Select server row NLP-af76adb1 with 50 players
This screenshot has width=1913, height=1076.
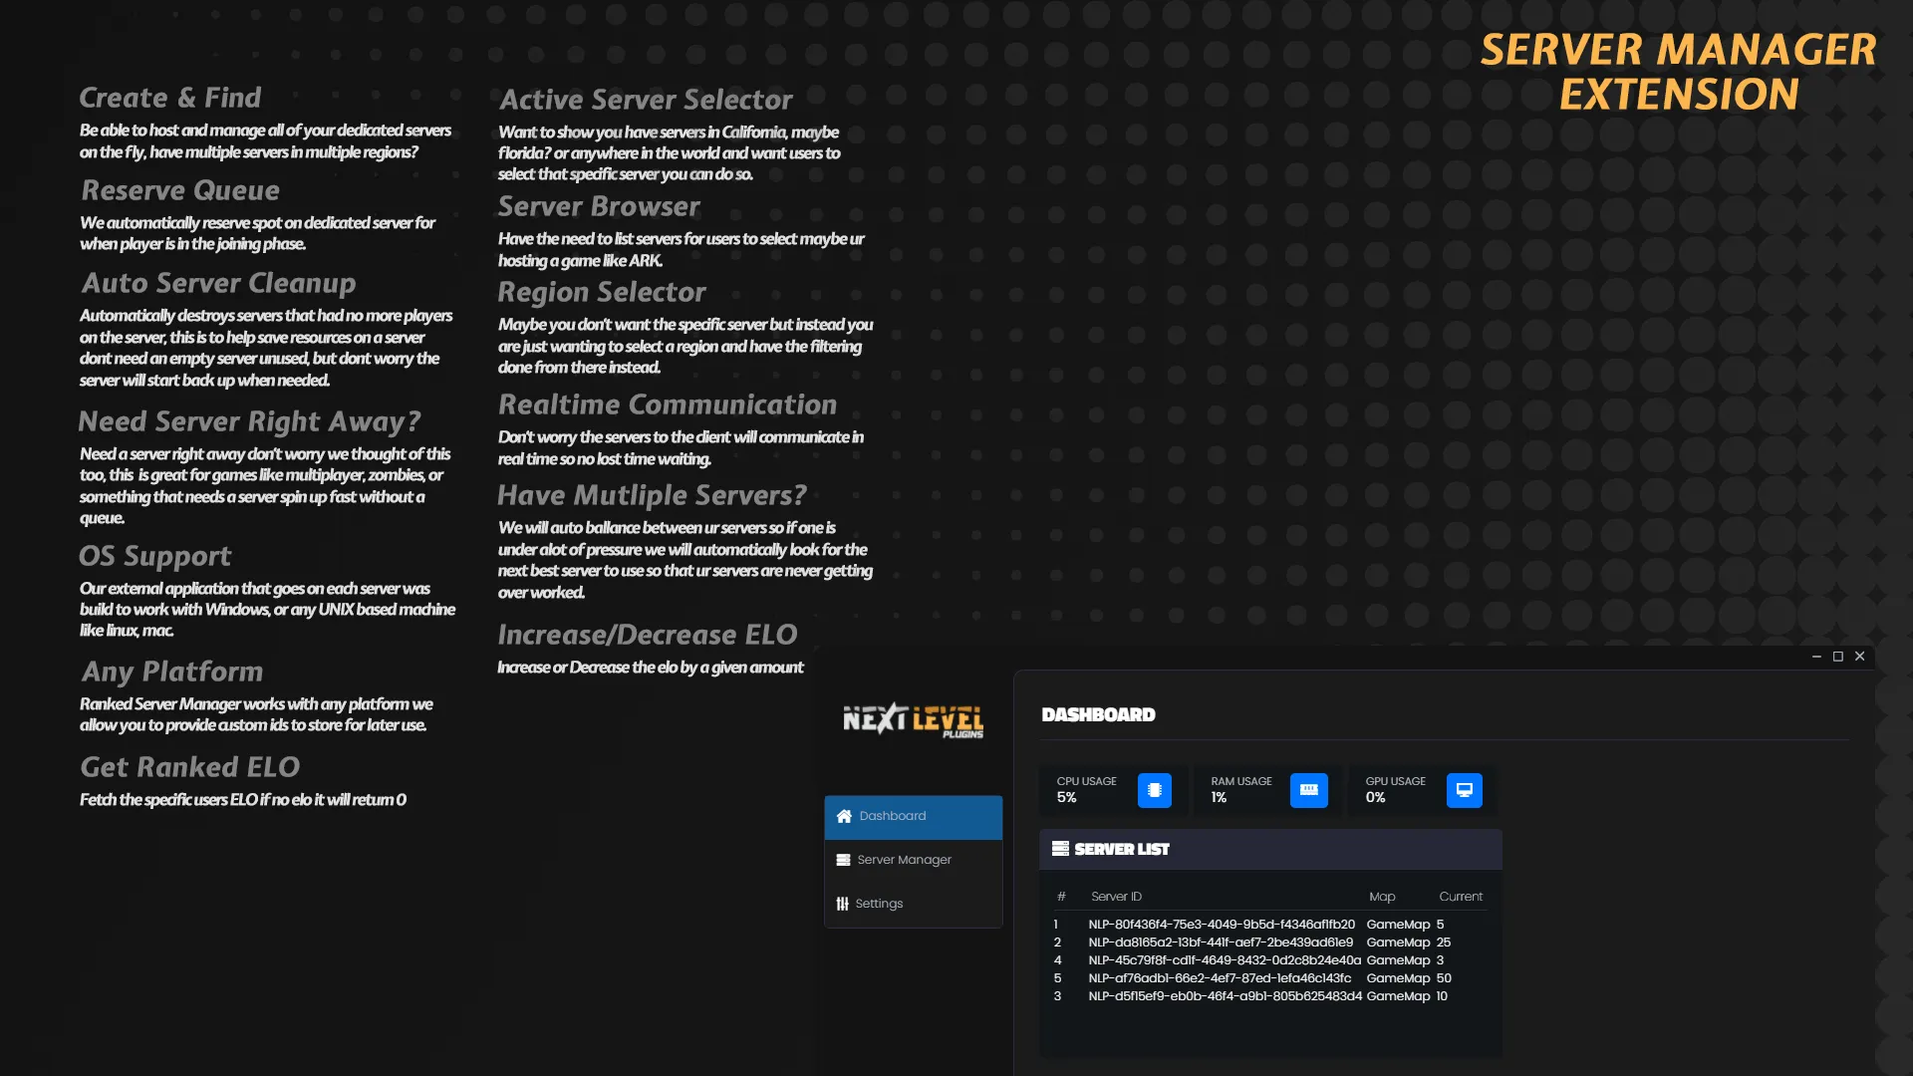click(x=1221, y=978)
